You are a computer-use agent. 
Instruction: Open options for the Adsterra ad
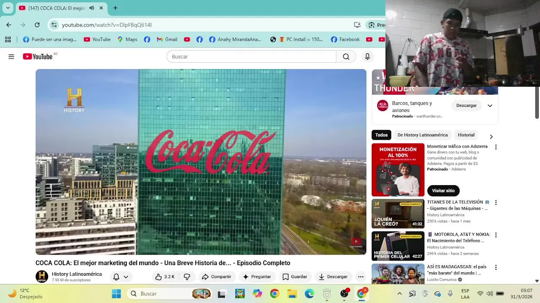pos(496,147)
